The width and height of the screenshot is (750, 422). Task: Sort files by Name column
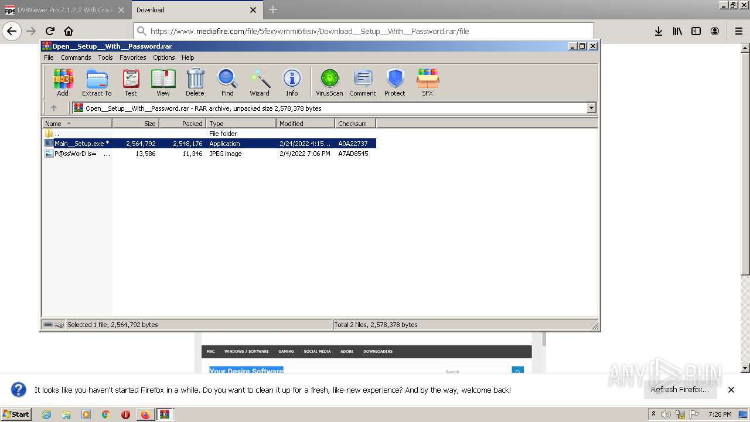click(77, 123)
